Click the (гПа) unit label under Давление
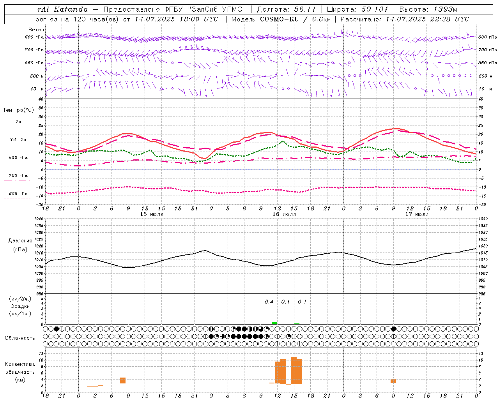499x399 pixels. tap(20, 249)
